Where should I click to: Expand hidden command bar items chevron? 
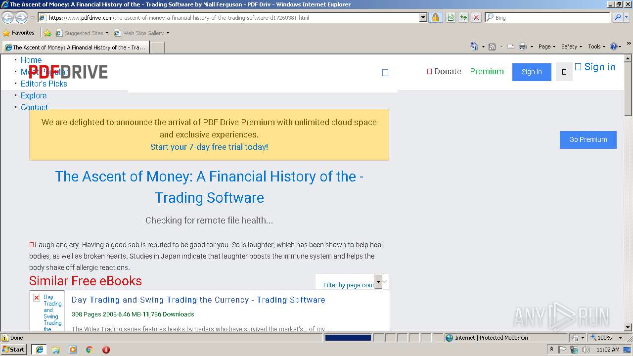coord(629,44)
